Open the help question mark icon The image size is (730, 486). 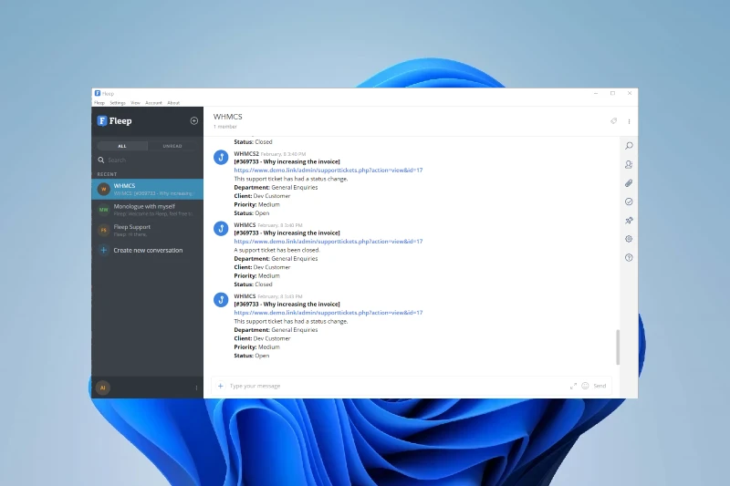[629, 258]
